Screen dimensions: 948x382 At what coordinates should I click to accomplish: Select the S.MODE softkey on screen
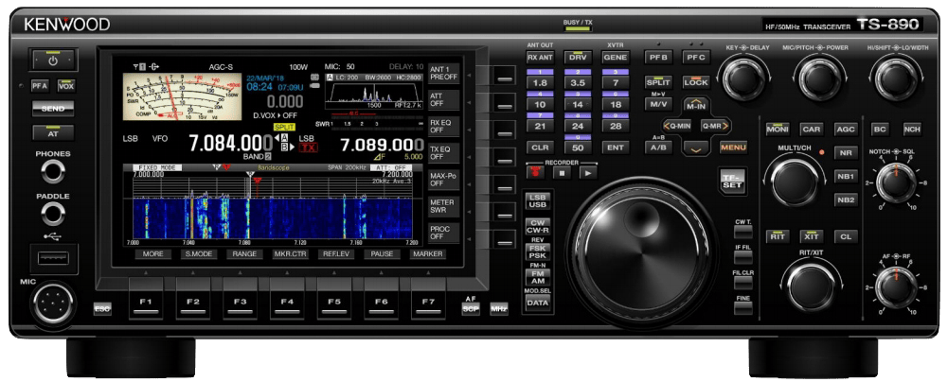point(199,254)
